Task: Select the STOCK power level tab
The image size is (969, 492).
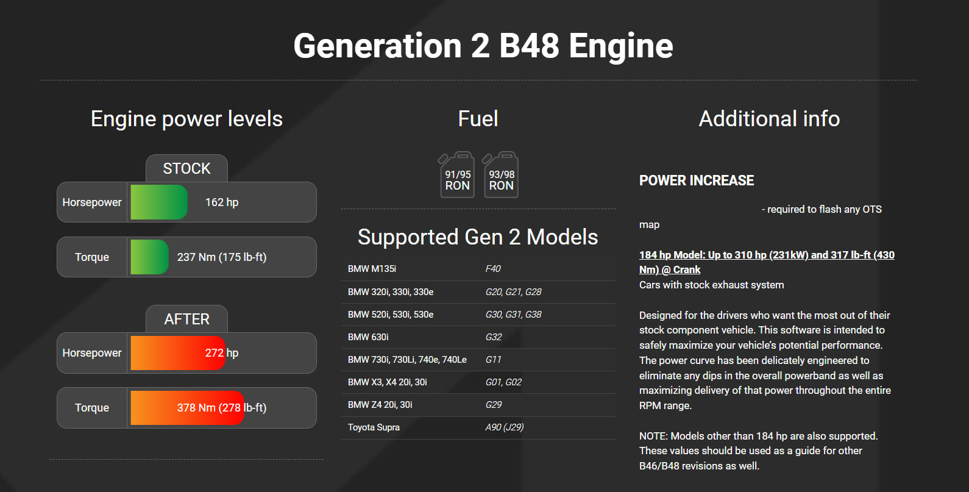Action: [186, 168]
